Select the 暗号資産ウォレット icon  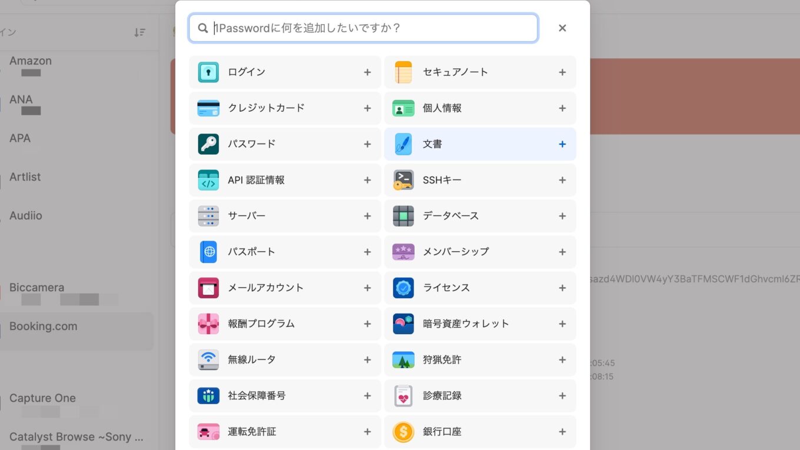[x=403, y=324]
